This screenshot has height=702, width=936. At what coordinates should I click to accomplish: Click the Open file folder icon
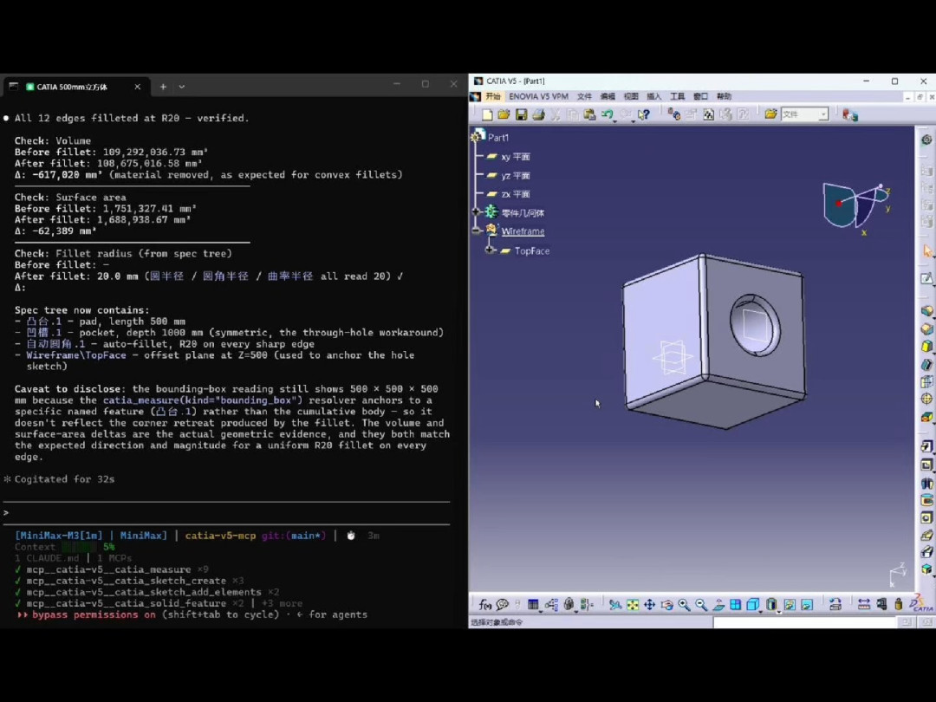click(504, 114)
